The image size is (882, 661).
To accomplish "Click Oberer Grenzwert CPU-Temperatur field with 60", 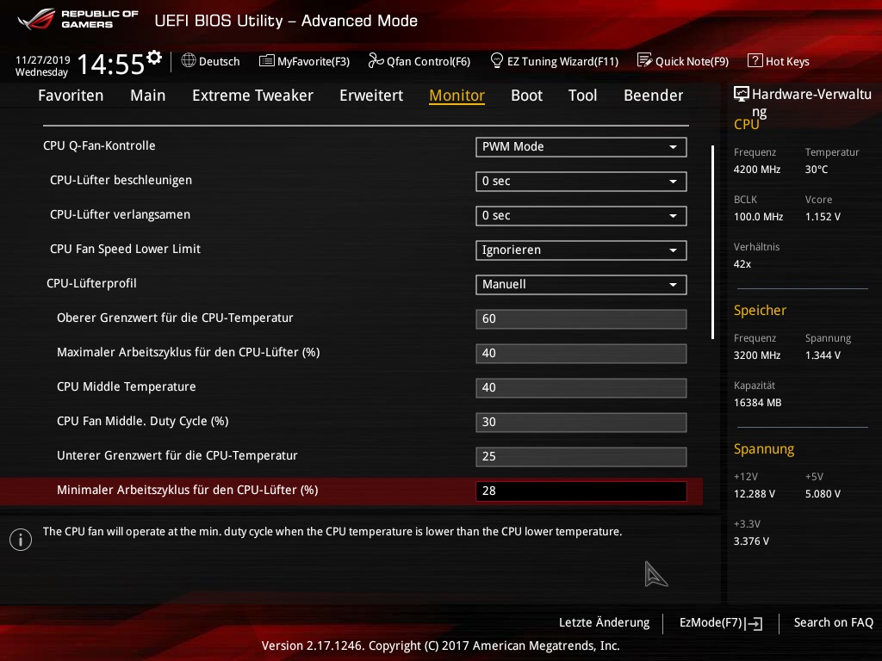I will 581,318.
